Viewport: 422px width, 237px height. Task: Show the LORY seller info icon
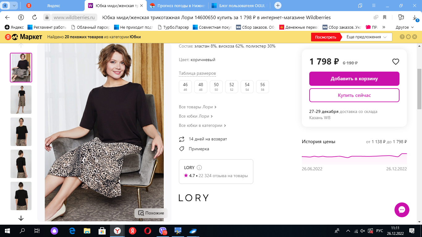coord(199,168)
